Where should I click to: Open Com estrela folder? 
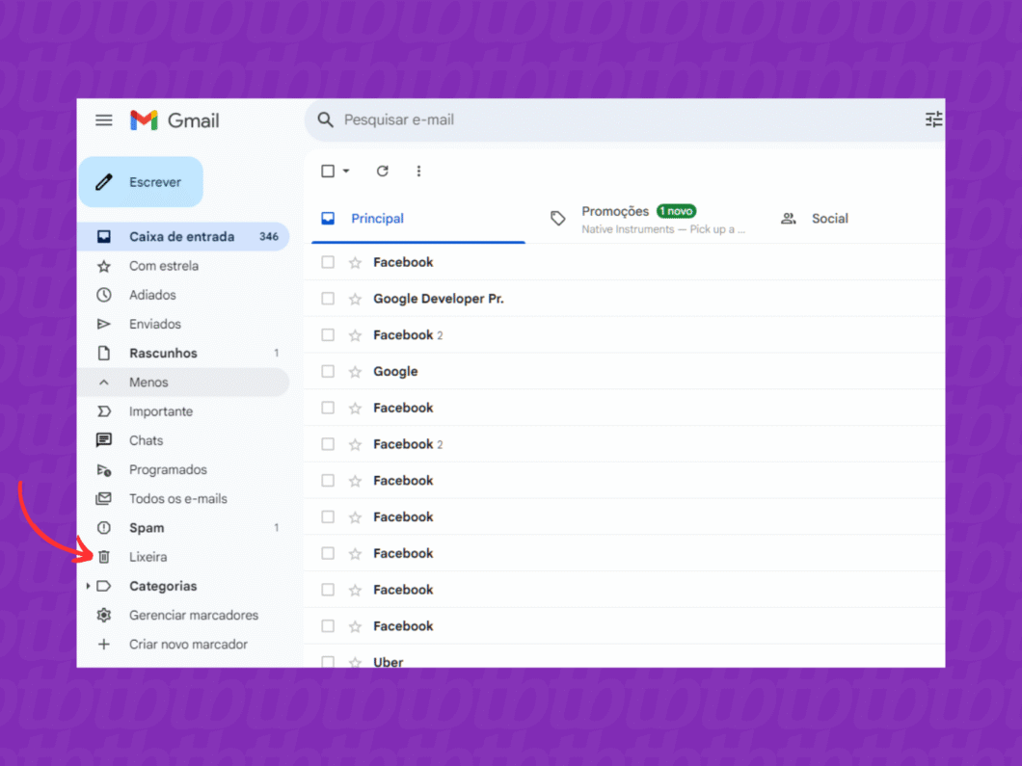(184, 266)
